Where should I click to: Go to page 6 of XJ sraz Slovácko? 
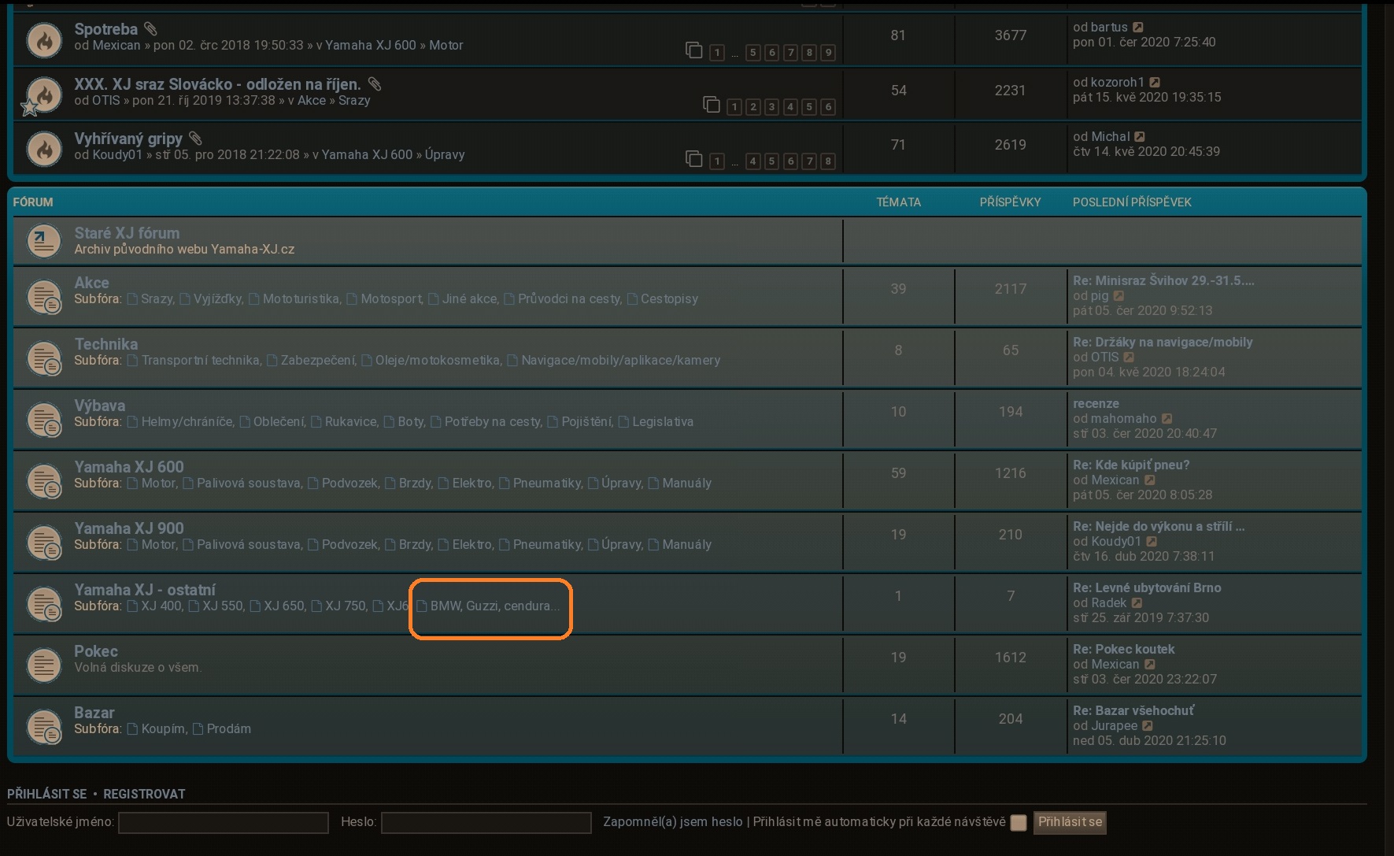pyautogui.click(x=827, y=107)
